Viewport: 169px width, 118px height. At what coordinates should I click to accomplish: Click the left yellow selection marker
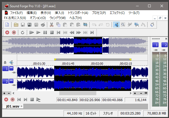[55, 60]
